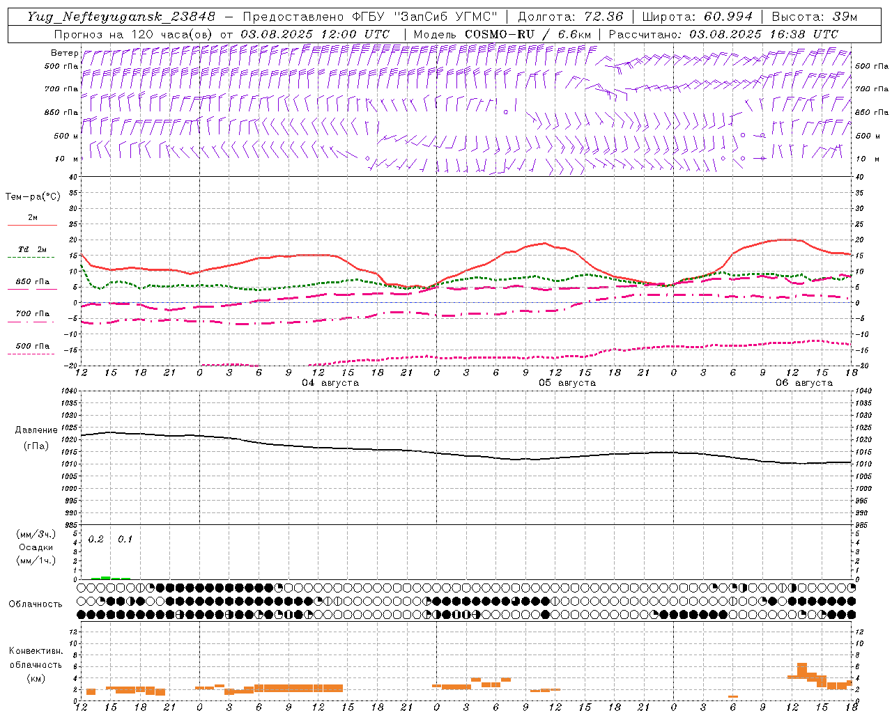This screenshot has width=892, height=713.
Task: Click forecast start time '03.08.2025 12:00 UTC'
Action: (315, 34)
